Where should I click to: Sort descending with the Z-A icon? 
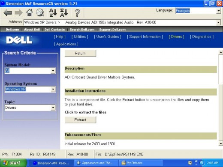tap(64, 13)
